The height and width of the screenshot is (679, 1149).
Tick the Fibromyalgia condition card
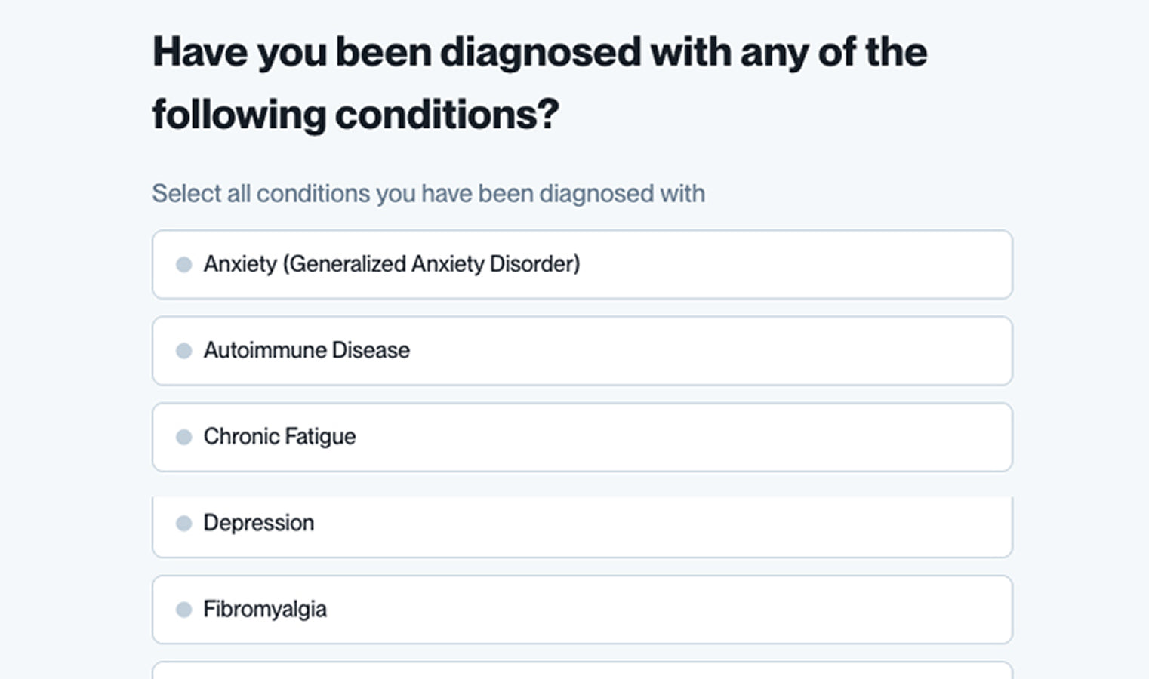pyautogui.click(x=581, y=610)
